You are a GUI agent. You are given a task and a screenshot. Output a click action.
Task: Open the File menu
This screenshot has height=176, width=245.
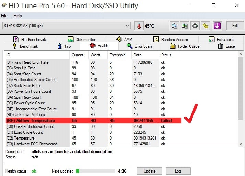[4, 16]
